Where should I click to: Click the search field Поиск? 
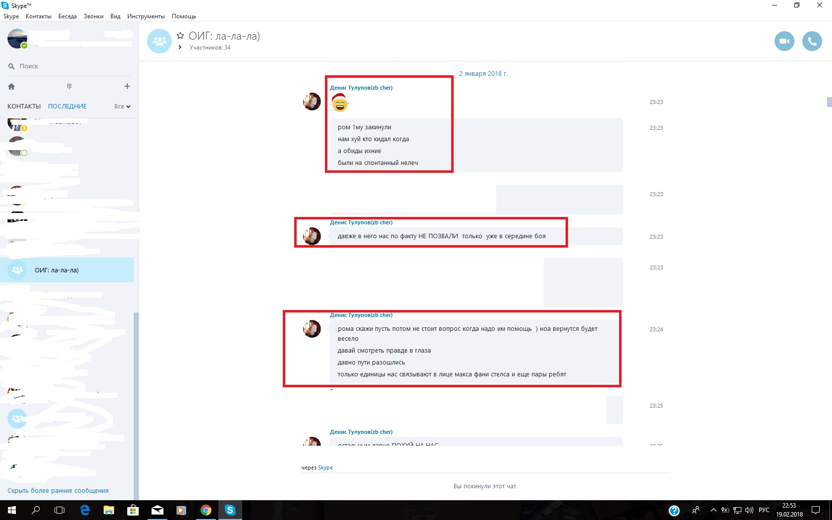pos(69,66)
